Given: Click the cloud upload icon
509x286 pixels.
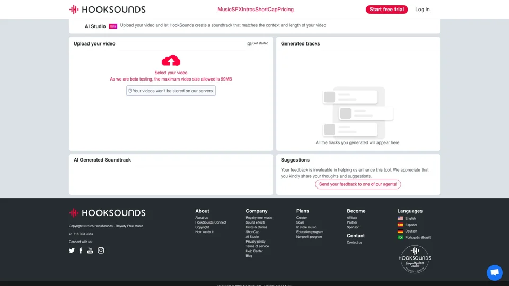Looking at the screenshot, I should (171, 60).
